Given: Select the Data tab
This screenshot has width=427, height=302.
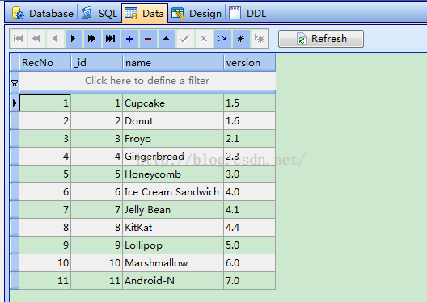Looking at the screenshot, I should click(x=145, y=13).
